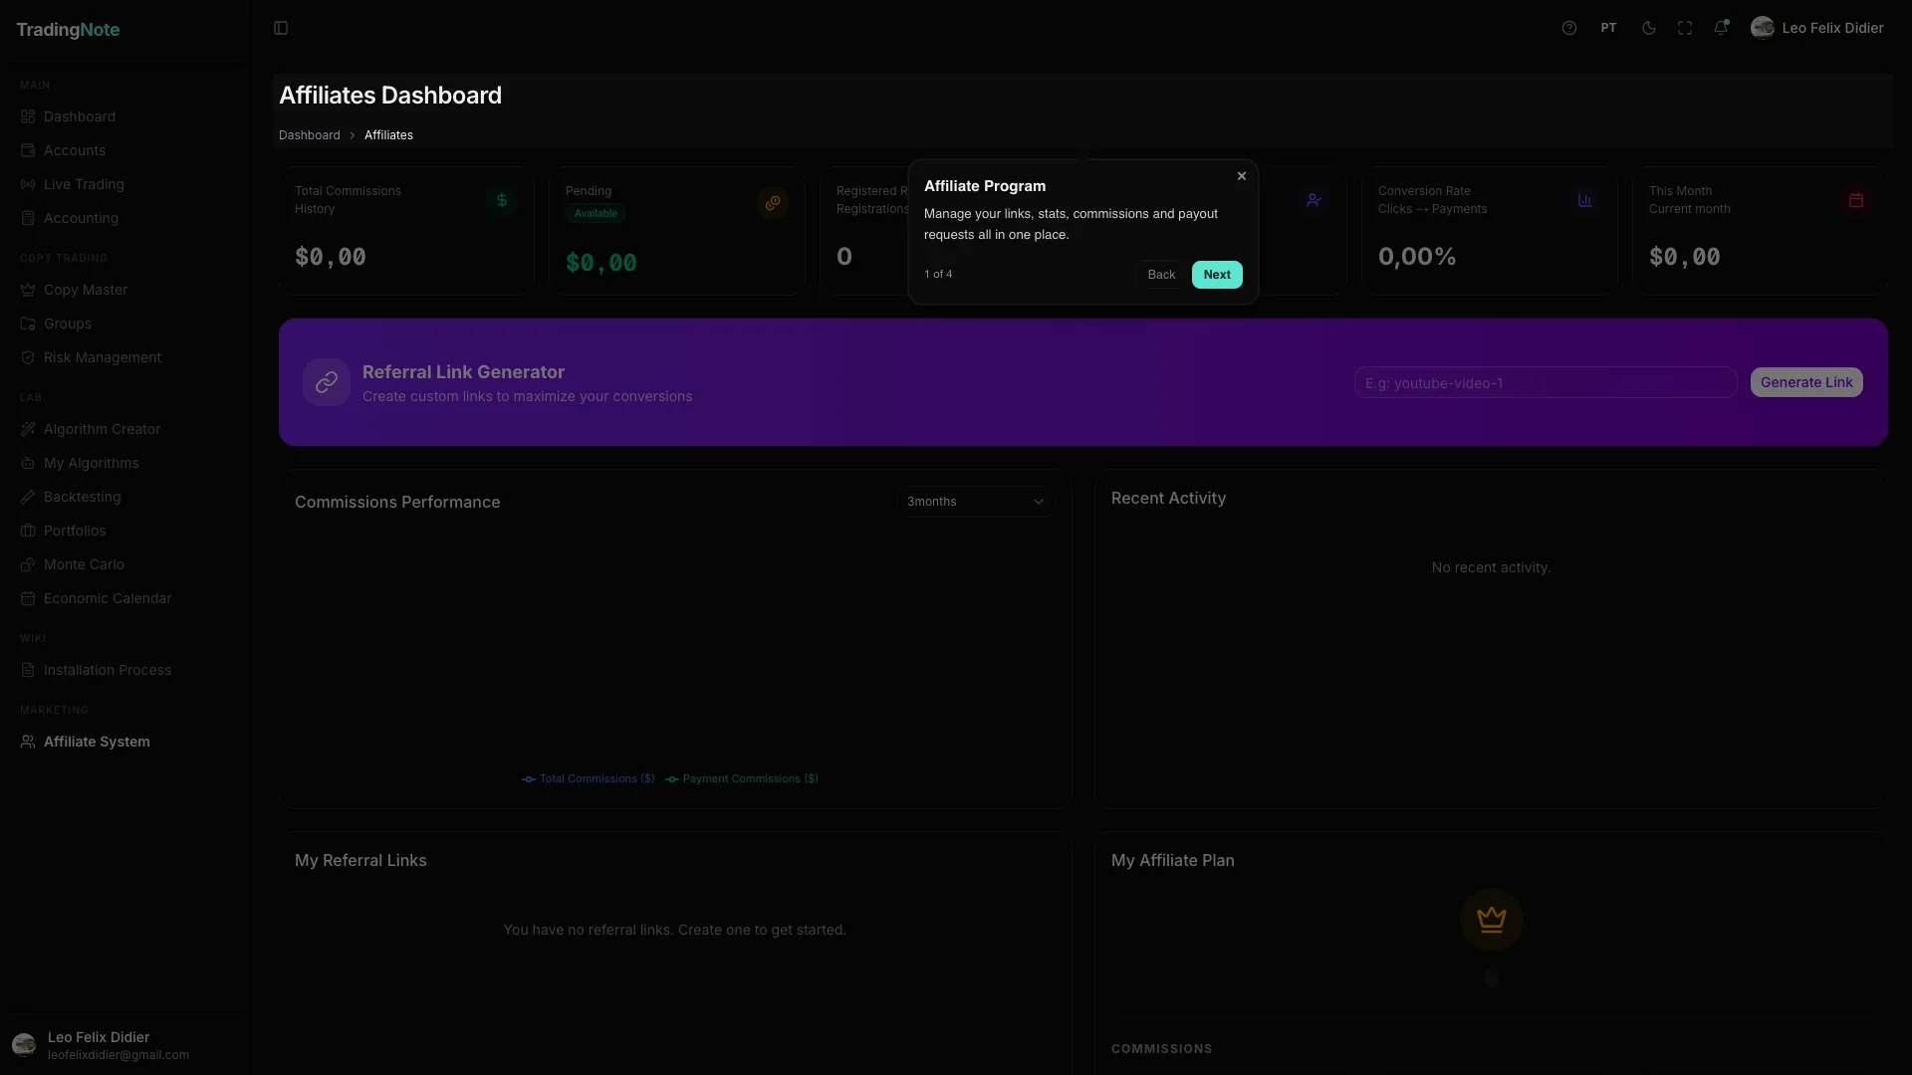Toggle the sidebar collapse icon

tap(281, 28)
